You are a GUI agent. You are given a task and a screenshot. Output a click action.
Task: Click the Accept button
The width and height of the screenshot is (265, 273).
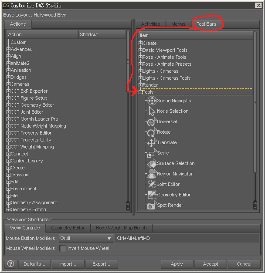[x=211, y=264]
